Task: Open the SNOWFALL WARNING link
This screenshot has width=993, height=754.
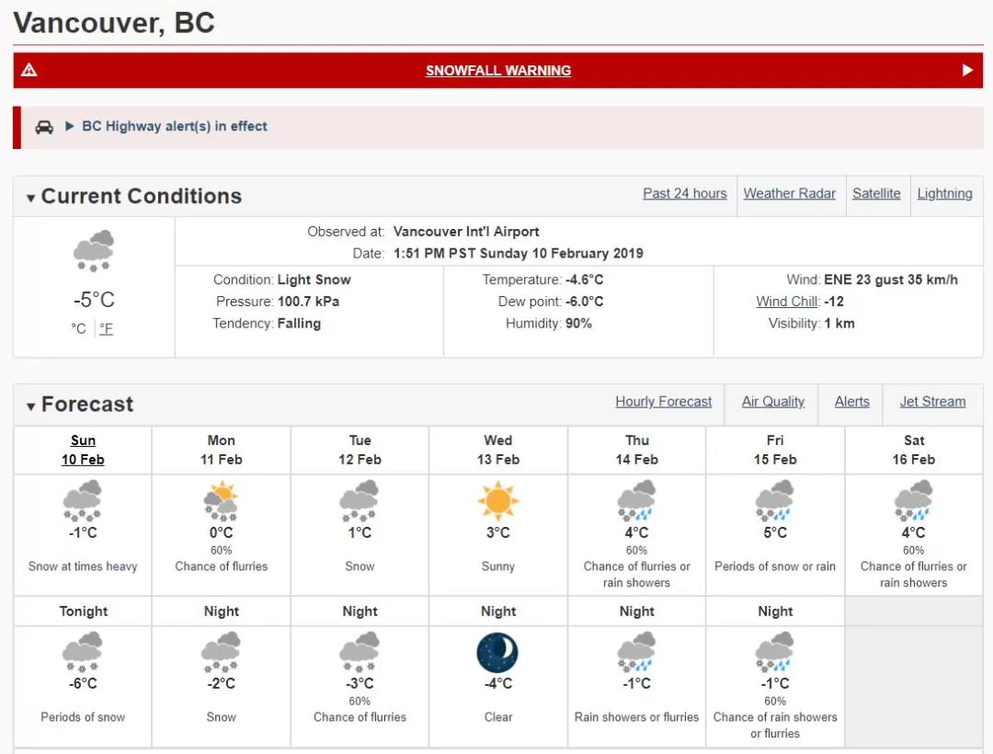Action: tap(497, 70)
